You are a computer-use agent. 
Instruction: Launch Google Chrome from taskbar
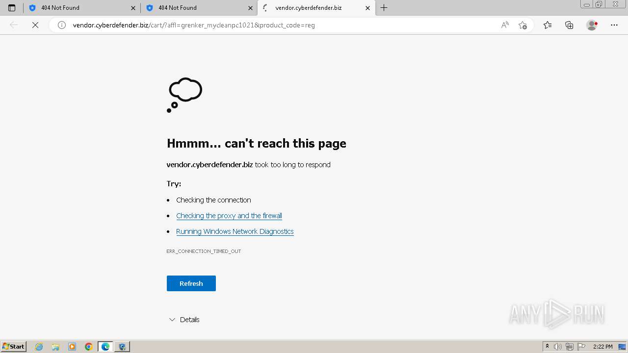coord(88,347)
